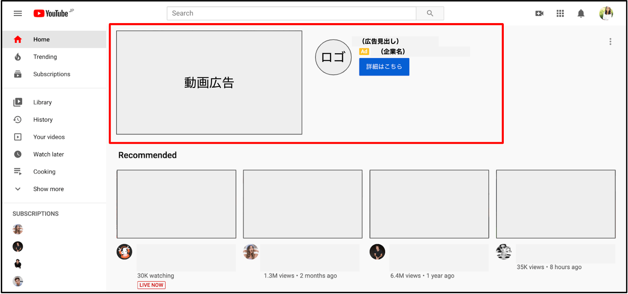Open the hamburger guide menu
Viewport: 628px width, 294px height.
tap(18, 14)
